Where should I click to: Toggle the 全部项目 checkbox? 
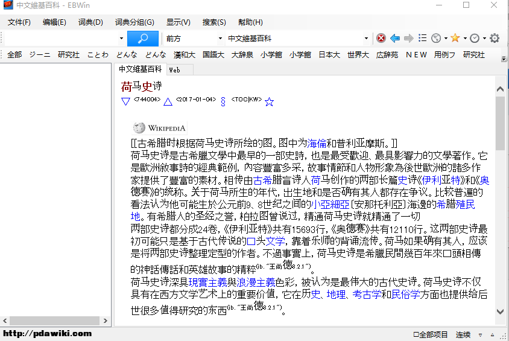click(x=431, y=335)
